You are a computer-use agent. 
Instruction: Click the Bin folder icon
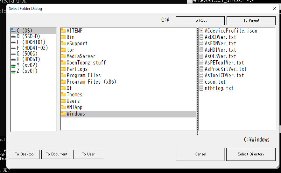[x=63, y=37]
